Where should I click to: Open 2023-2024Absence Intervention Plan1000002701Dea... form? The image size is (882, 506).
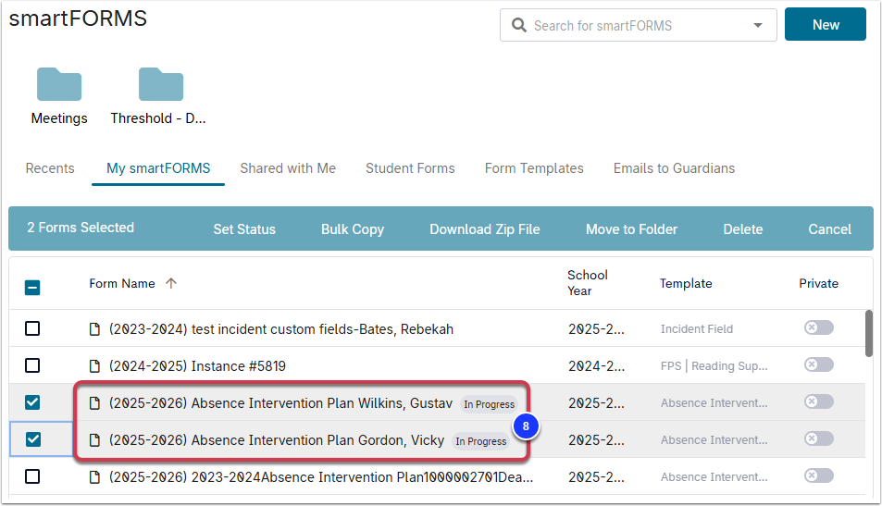click(x=321, y=477)
